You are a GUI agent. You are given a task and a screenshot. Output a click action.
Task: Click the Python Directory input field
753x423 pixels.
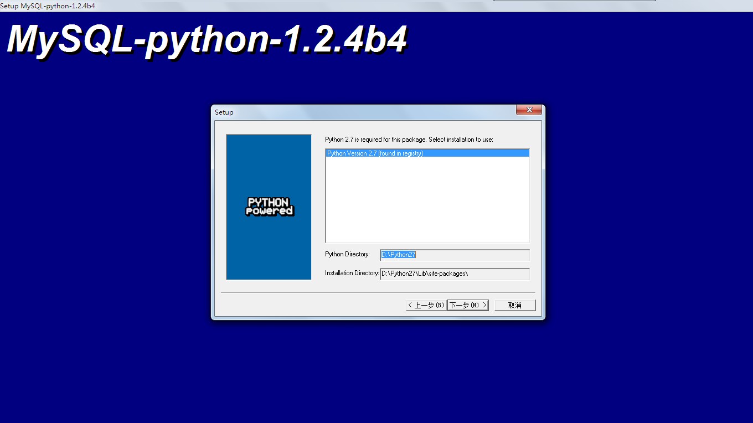455,255
